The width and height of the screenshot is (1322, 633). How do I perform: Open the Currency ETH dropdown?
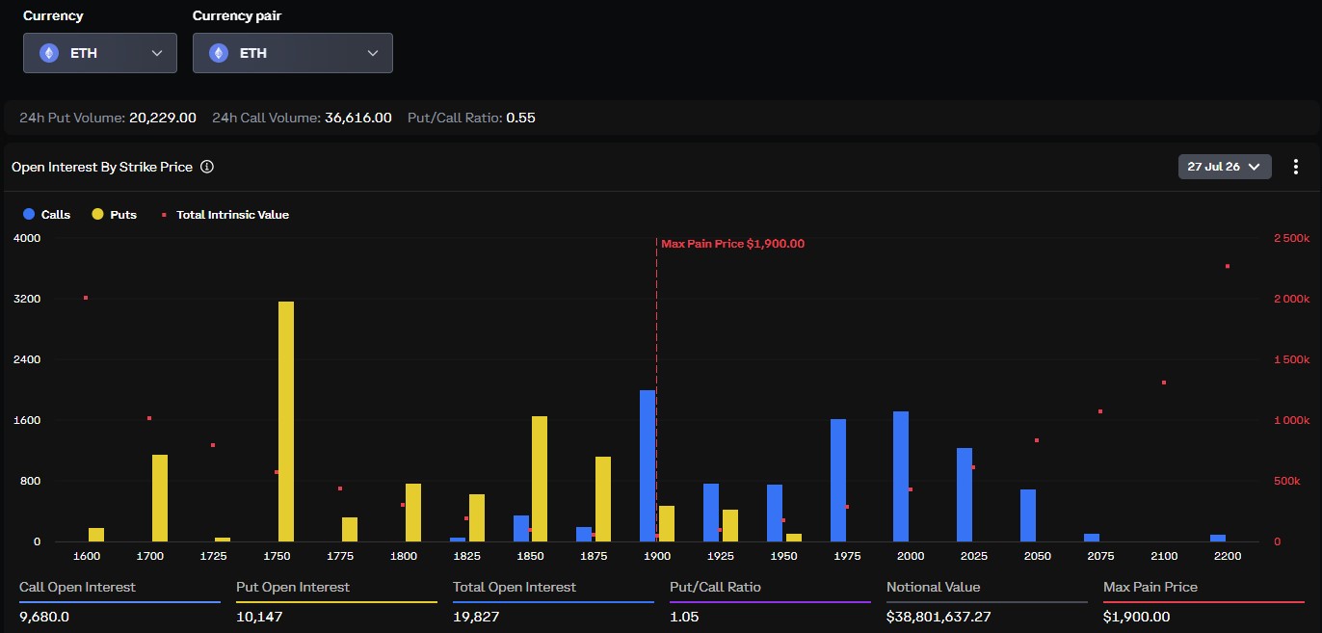pos(100,53)
